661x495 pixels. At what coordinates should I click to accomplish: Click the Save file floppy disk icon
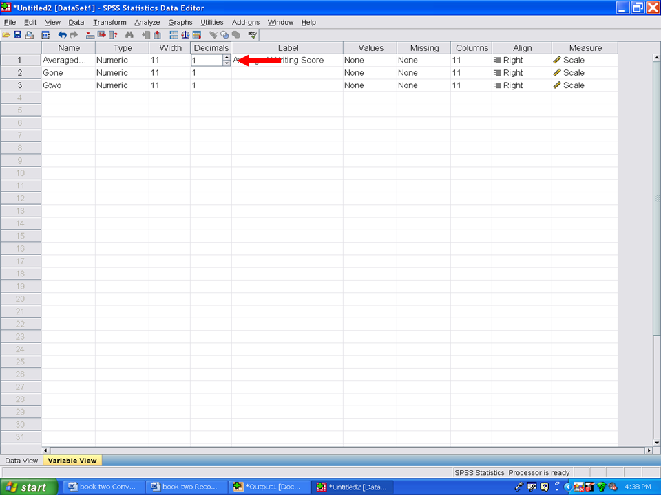coord(17,34)
